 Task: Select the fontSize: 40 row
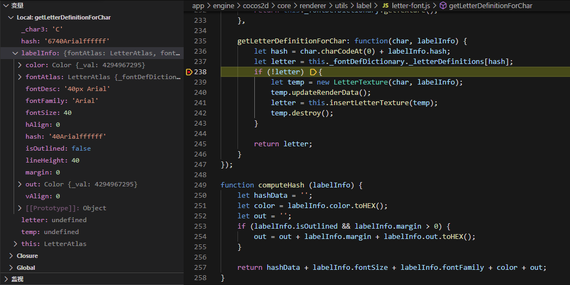[92, 113]
